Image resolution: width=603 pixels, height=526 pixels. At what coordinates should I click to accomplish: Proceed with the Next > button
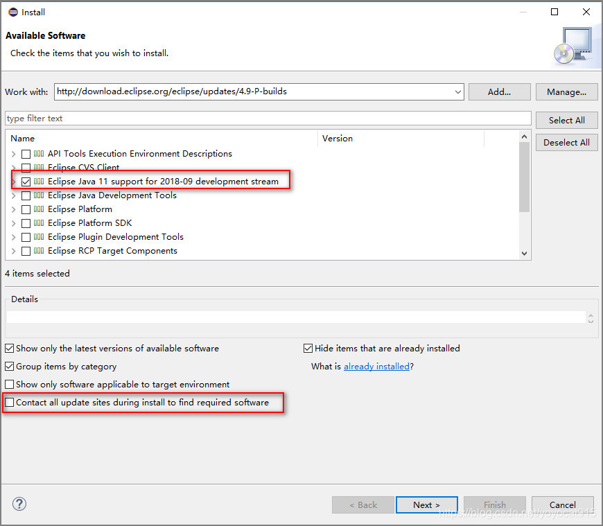pyautogui.click(x=426, y=505)
